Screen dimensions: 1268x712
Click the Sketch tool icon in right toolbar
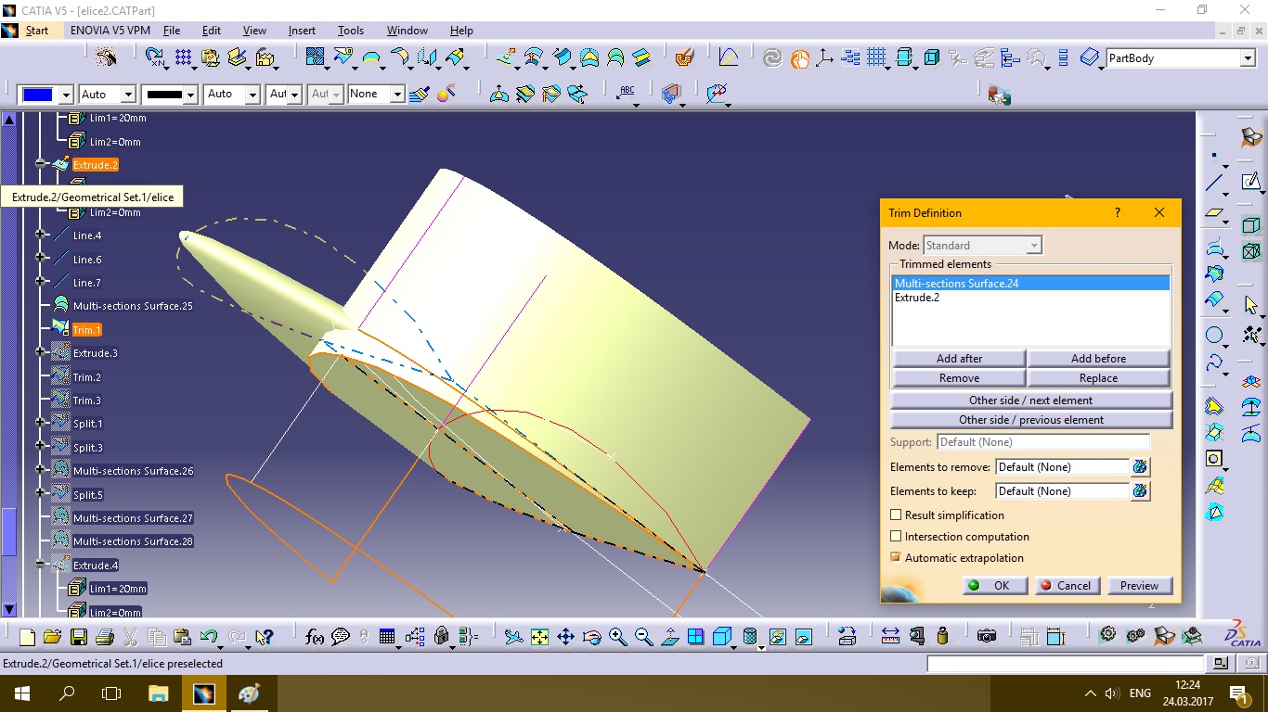(x=1251, y=181)
